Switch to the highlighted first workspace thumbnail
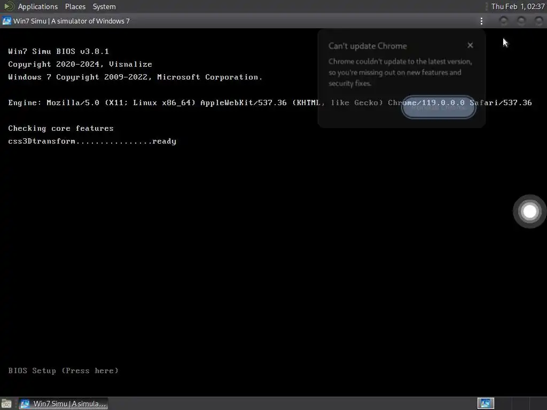This screenshot has height=410, width=547. [x=486, y=404]
